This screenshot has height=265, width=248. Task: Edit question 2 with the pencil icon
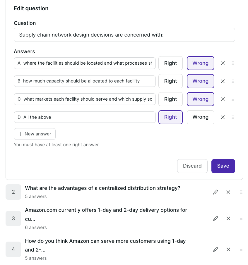215,192
